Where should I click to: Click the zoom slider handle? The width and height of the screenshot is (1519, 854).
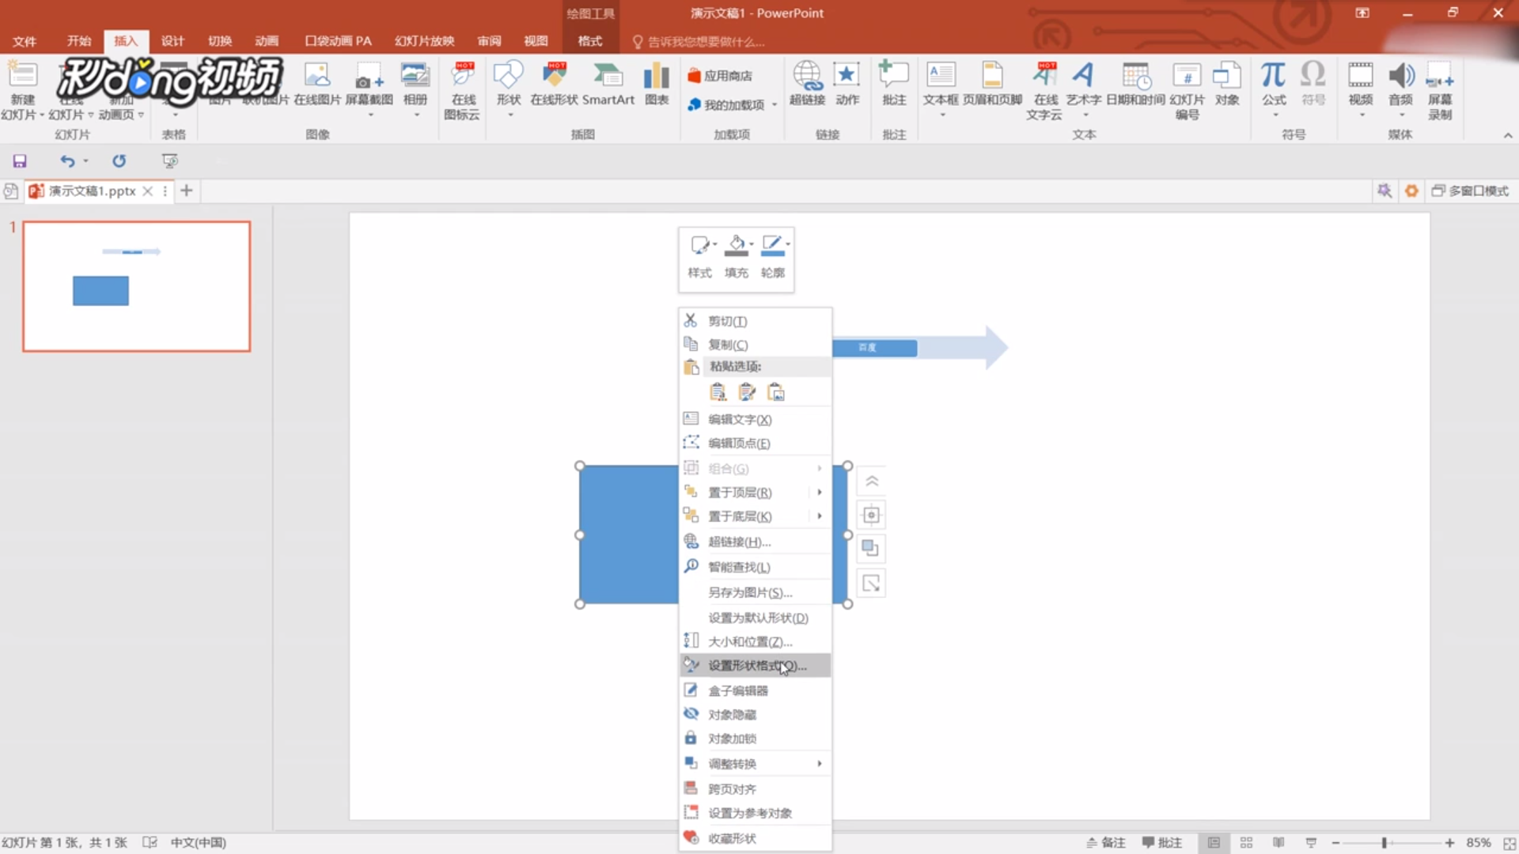[x=1384, y=843]
